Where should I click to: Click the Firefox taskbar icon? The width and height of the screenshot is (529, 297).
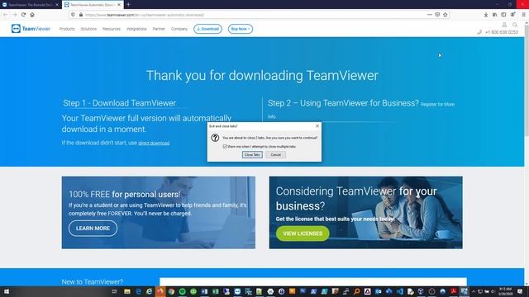(160, 291)
